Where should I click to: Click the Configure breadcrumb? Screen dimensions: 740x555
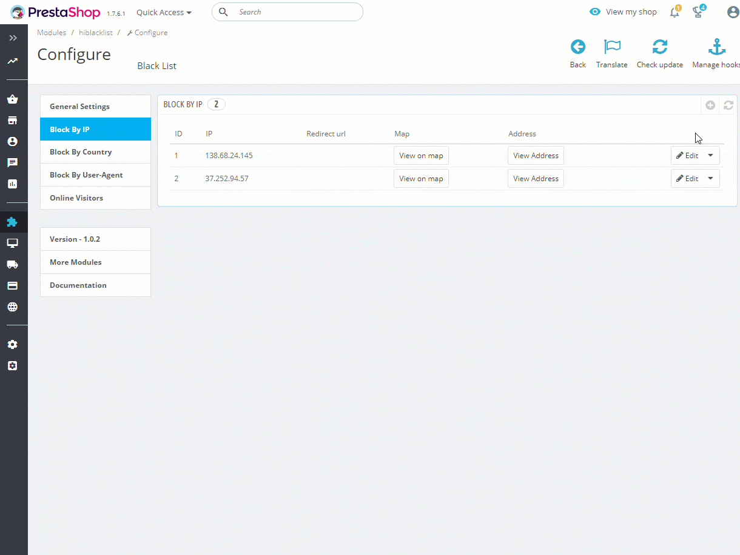coord(147,33)
